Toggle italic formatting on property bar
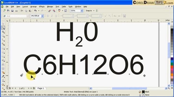This screenshot has height=97, width=174. point(52,16)
